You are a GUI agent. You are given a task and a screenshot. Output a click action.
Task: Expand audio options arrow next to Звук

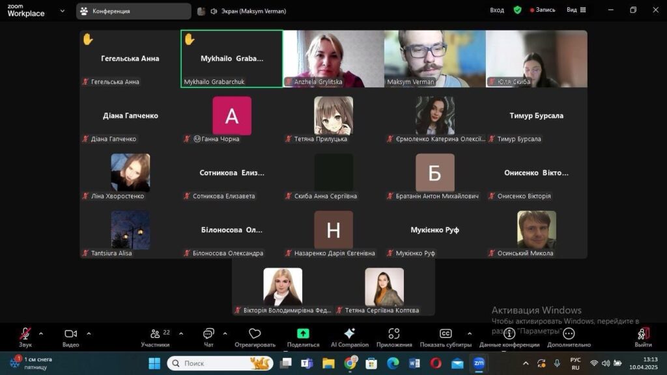click(41, 333)
